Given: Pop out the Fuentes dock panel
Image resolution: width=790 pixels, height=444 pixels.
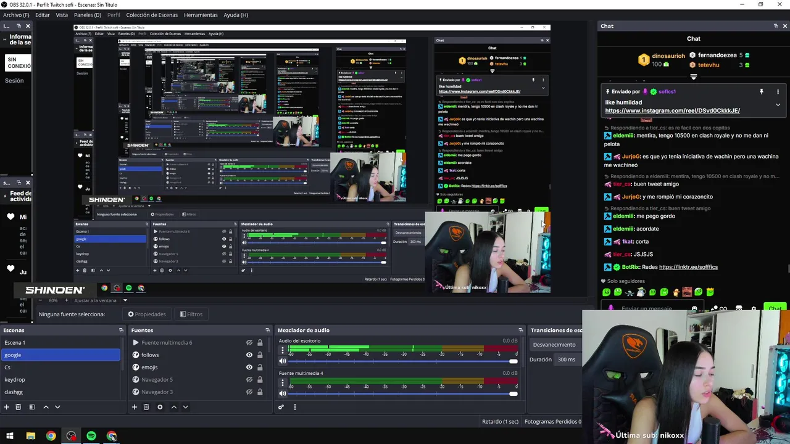Looking at the screenshot, I should point(267,331).
